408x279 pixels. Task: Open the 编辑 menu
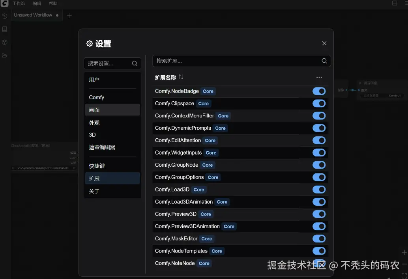tap(37, 4)
